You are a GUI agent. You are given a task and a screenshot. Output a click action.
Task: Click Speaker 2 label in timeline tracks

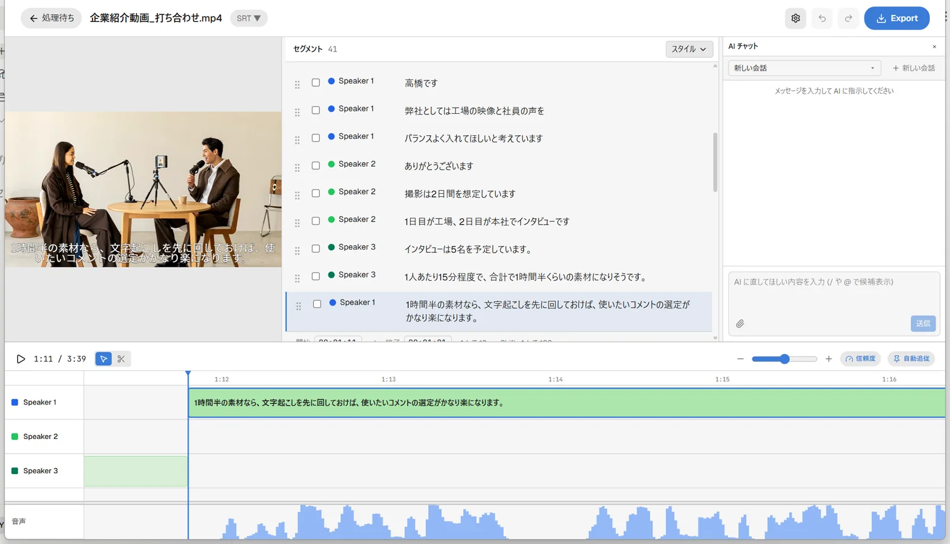pyautogui.click(x=40, y=437)
